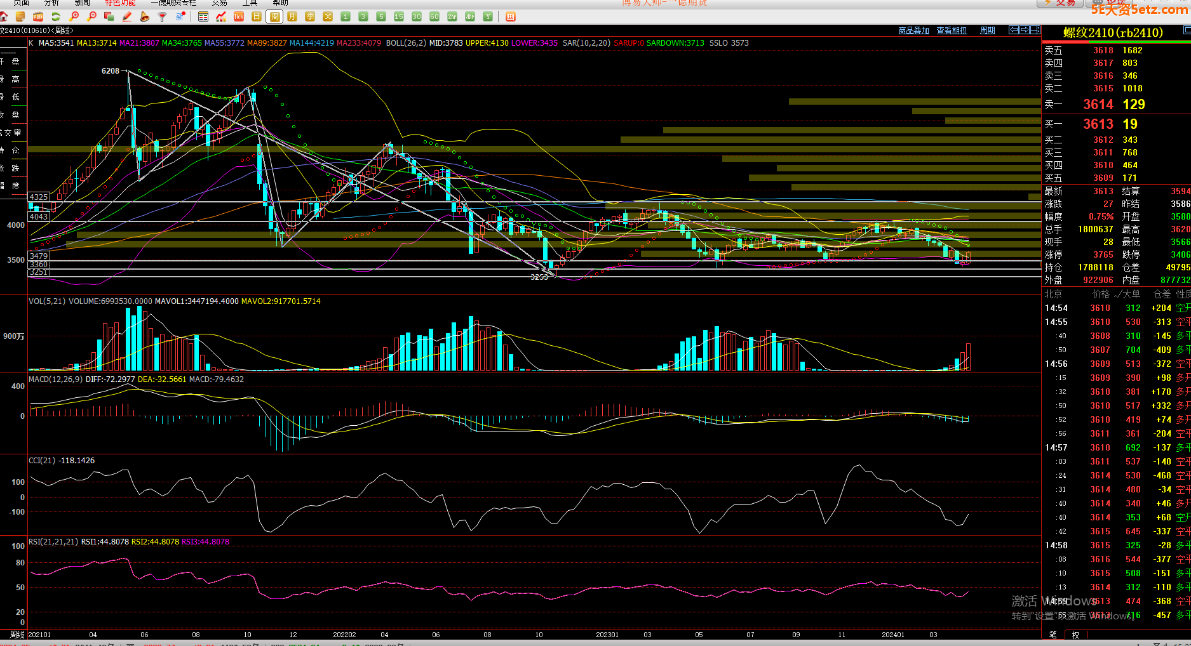Open the 特色功能 menu
The image size is (1191, 646).
[120, 3]
